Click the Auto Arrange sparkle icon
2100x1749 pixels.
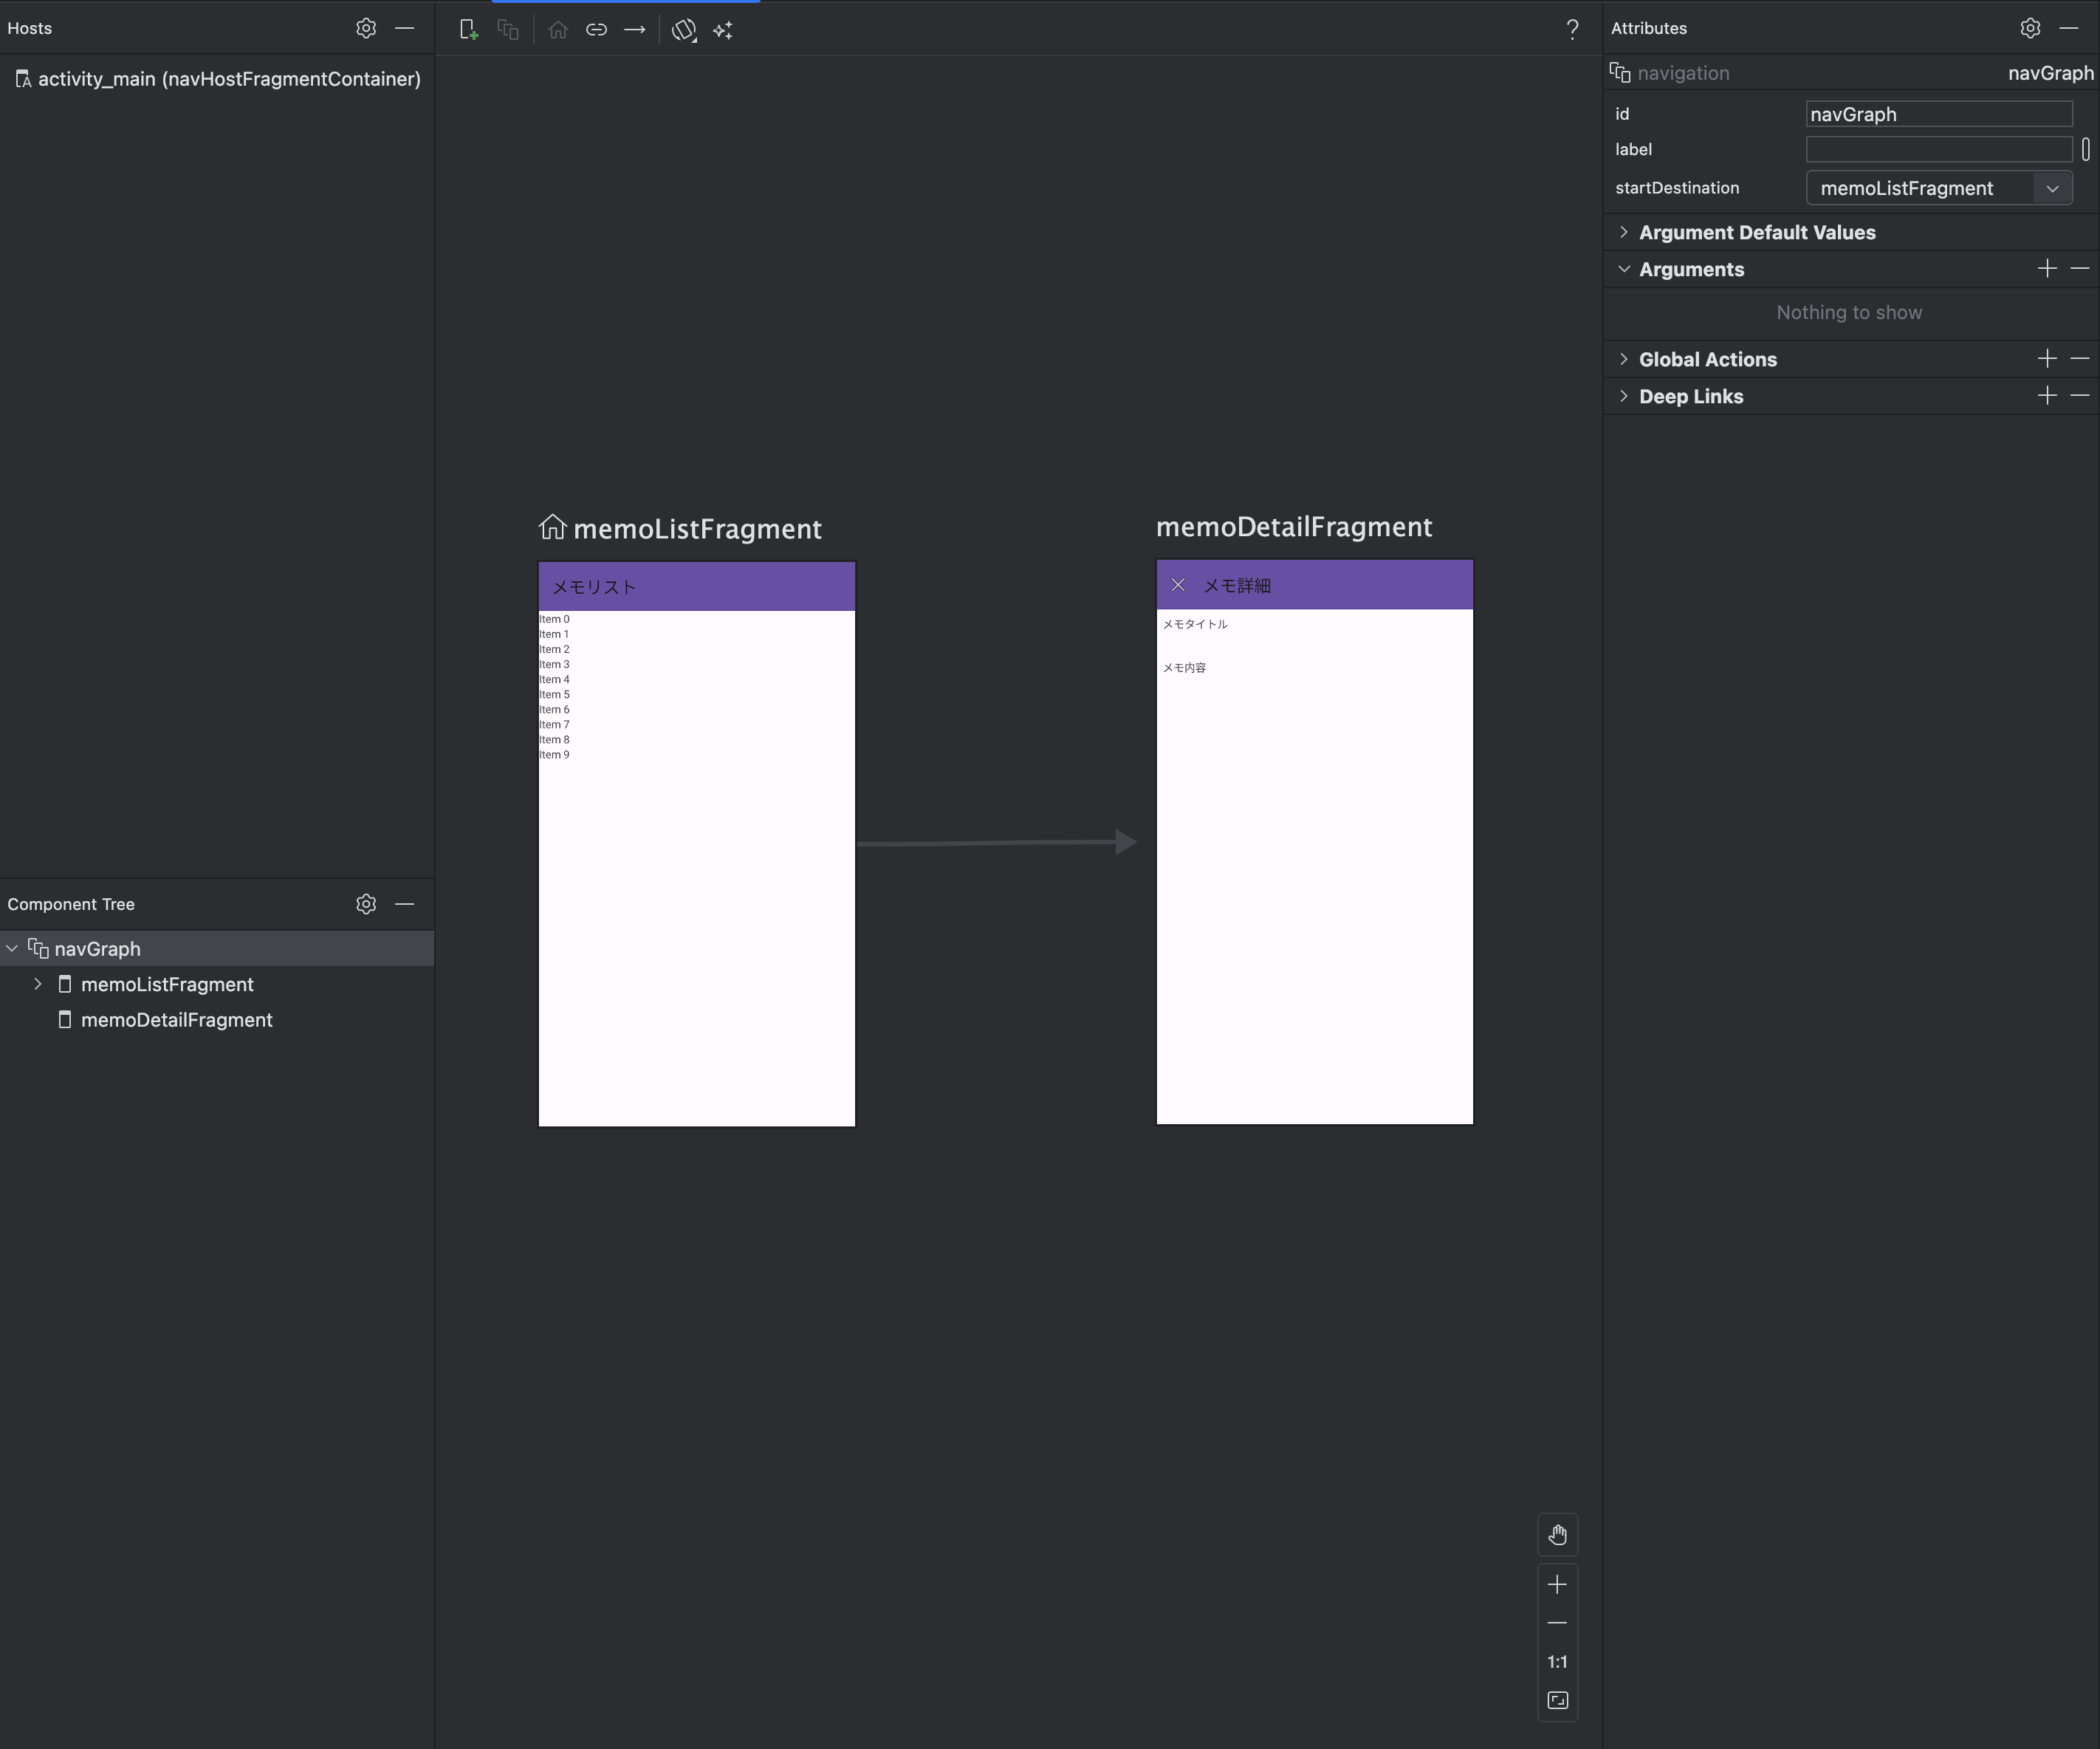tap(723, 30)
